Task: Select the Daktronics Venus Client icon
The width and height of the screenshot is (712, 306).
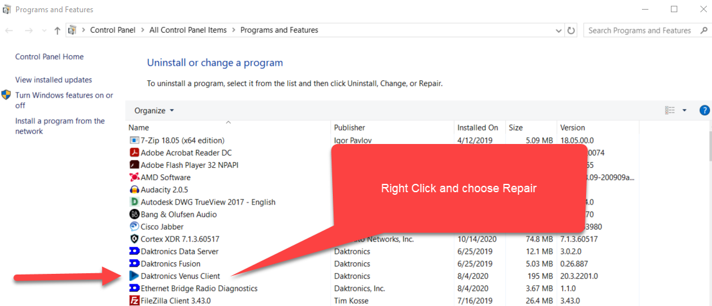Action: 134,276
